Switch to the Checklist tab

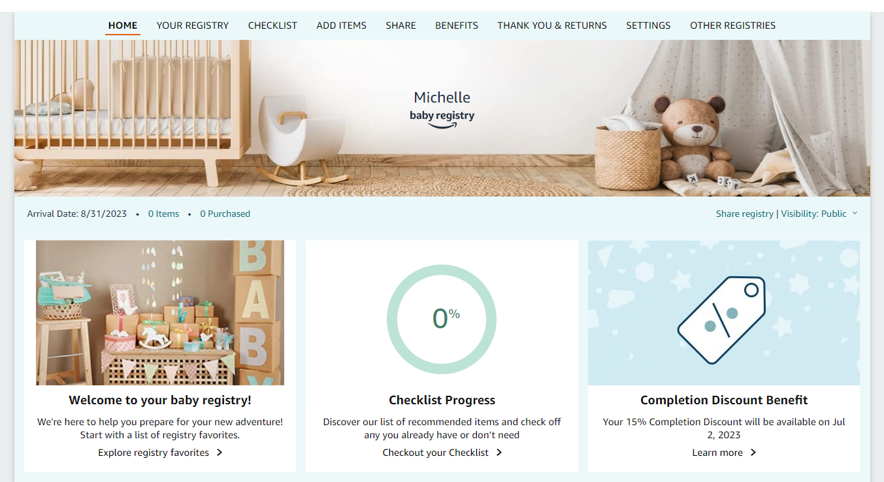[x=272, y=25]
